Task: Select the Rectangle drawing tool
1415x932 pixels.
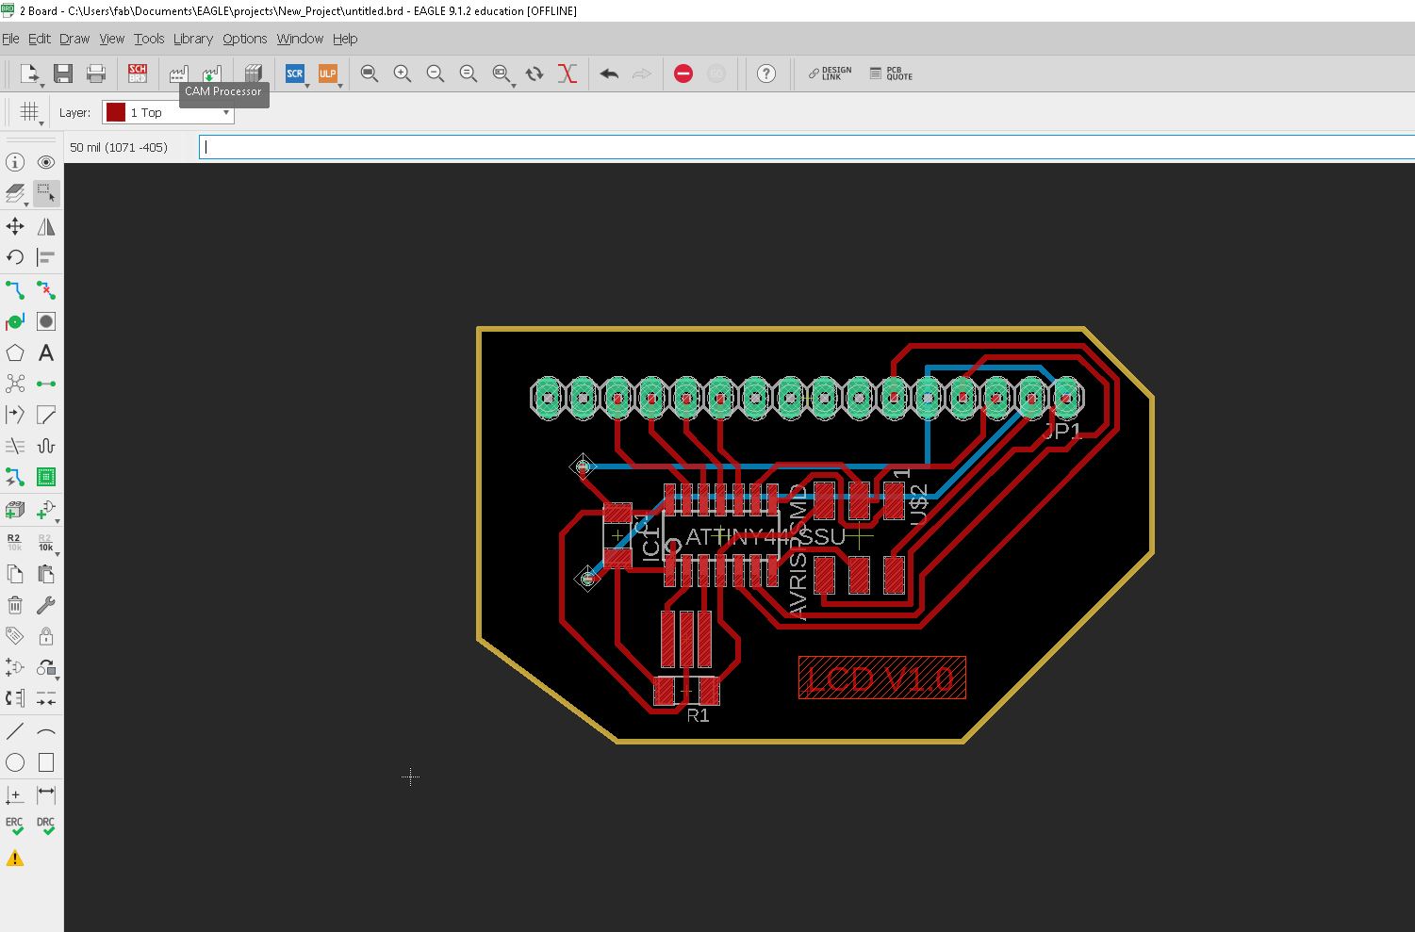Action: click(46, 762)
